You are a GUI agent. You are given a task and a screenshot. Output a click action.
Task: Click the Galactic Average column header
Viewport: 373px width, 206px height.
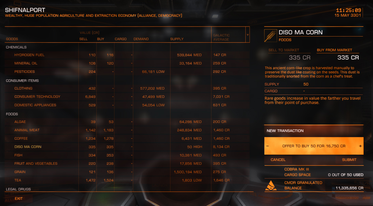[221, 38]
